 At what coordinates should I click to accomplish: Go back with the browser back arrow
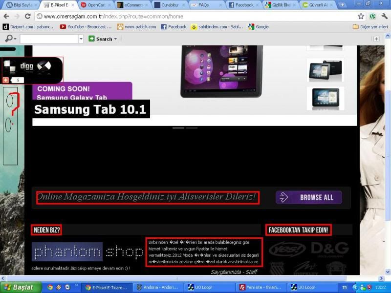6,17
